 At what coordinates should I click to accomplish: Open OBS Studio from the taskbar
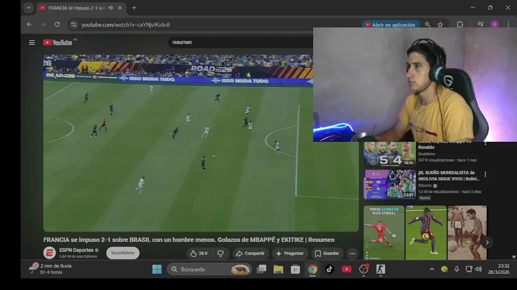click(364, 269)
